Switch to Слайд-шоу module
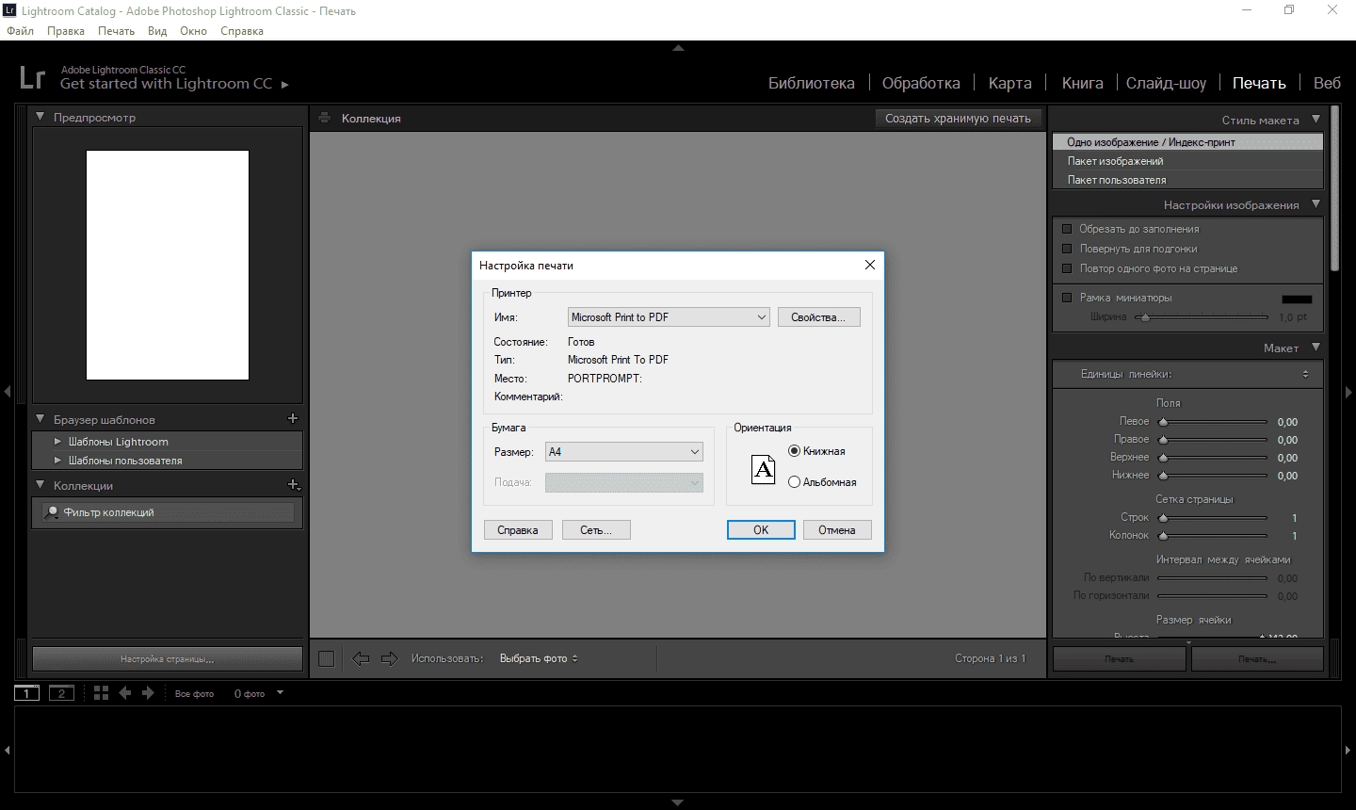The image size is (1356, 810). (1166, 83)
